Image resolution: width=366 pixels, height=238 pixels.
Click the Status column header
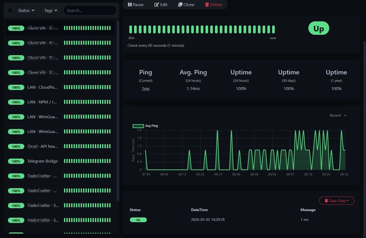(135, 210)
